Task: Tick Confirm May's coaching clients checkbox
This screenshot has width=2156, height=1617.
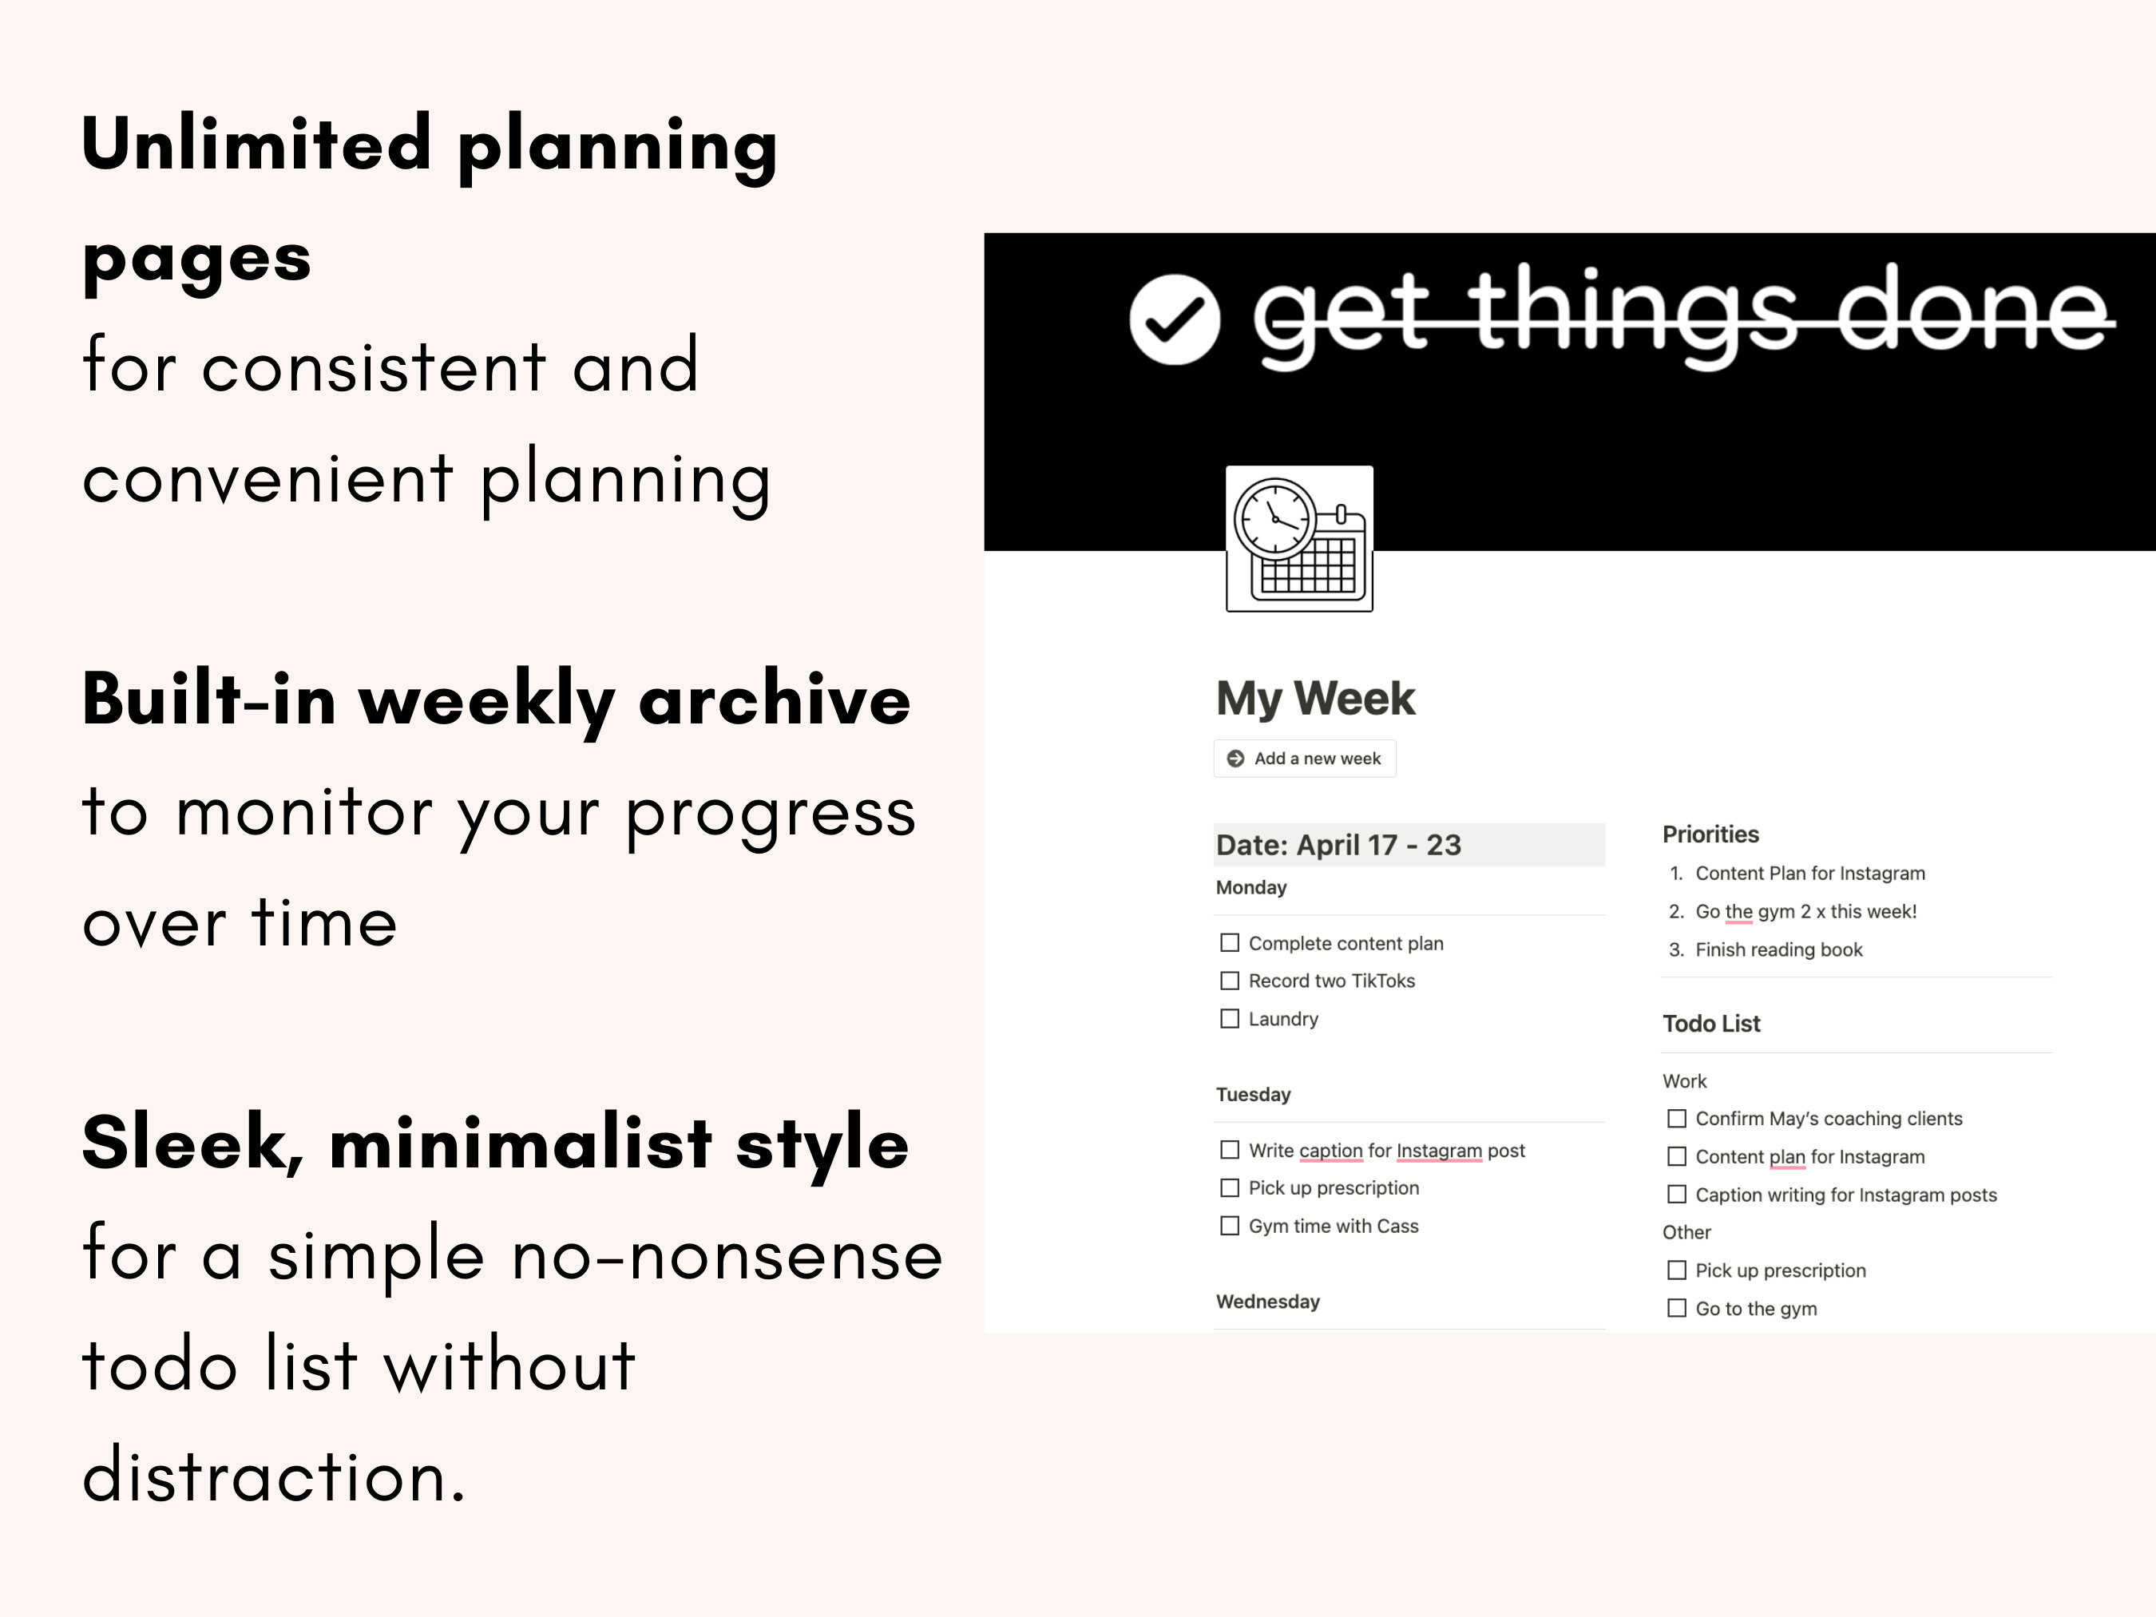Action: coord(1676,1119)
